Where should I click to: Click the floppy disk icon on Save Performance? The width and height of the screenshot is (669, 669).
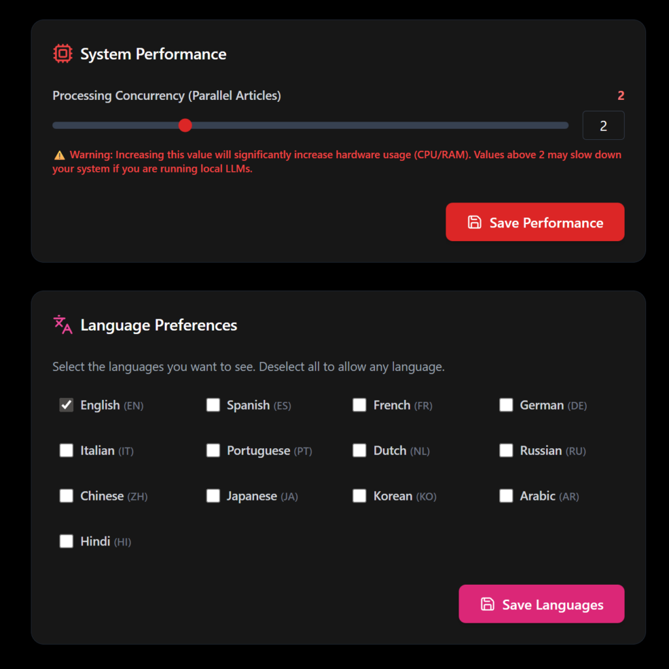click(x=475, y=222)
